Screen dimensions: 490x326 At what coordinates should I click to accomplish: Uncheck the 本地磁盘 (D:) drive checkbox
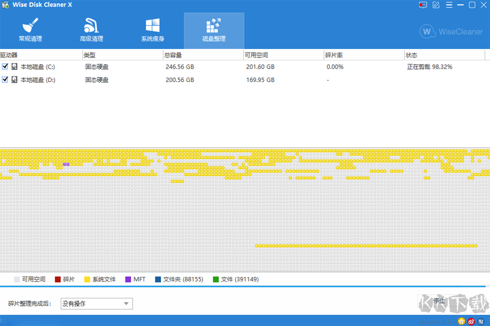(x=5, y=80)
